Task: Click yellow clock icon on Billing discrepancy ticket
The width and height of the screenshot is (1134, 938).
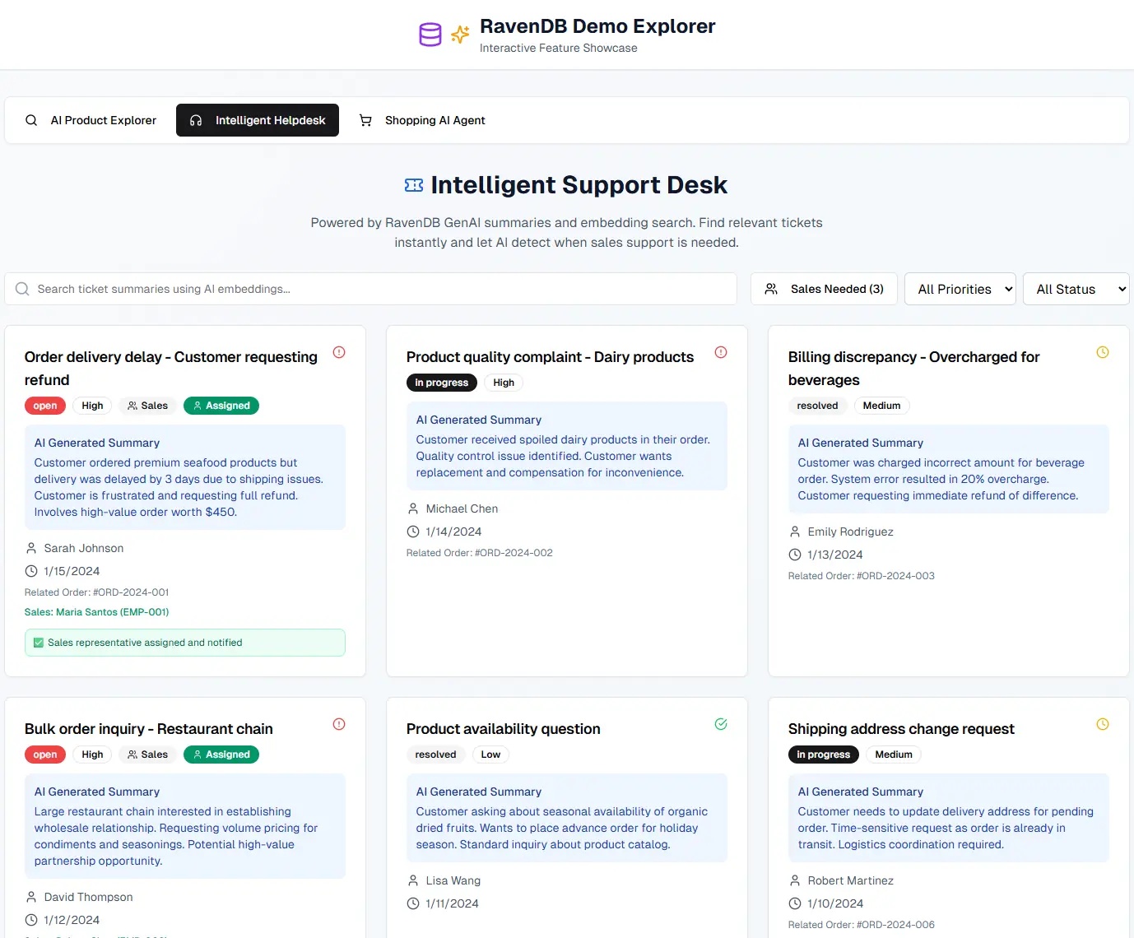Action: tap(1103, 352)
